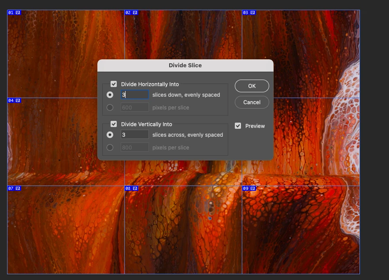
Task: Uncheck the Divide Horizontally Into checkbox
Action: tap(114, 84)
